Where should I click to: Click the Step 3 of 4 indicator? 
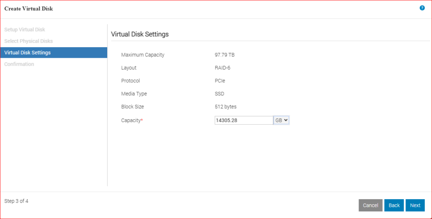click(16, 201)
